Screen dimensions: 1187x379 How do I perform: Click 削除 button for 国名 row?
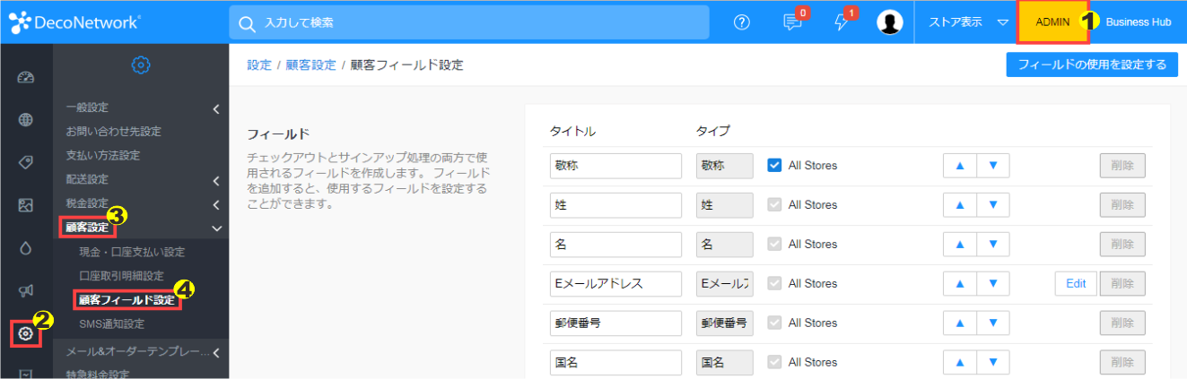(x=1122, y=363)
